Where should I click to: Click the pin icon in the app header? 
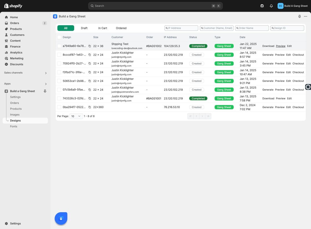click(x=300, y=16)
